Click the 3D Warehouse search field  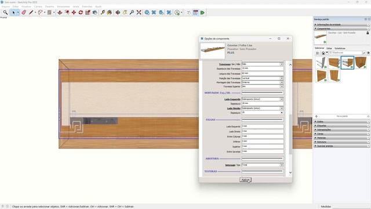(345, 53)
